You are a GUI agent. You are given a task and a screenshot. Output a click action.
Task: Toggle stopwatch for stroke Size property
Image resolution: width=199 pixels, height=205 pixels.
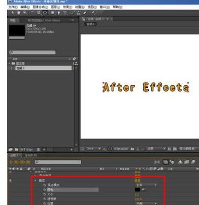click(x=45, y=194)
